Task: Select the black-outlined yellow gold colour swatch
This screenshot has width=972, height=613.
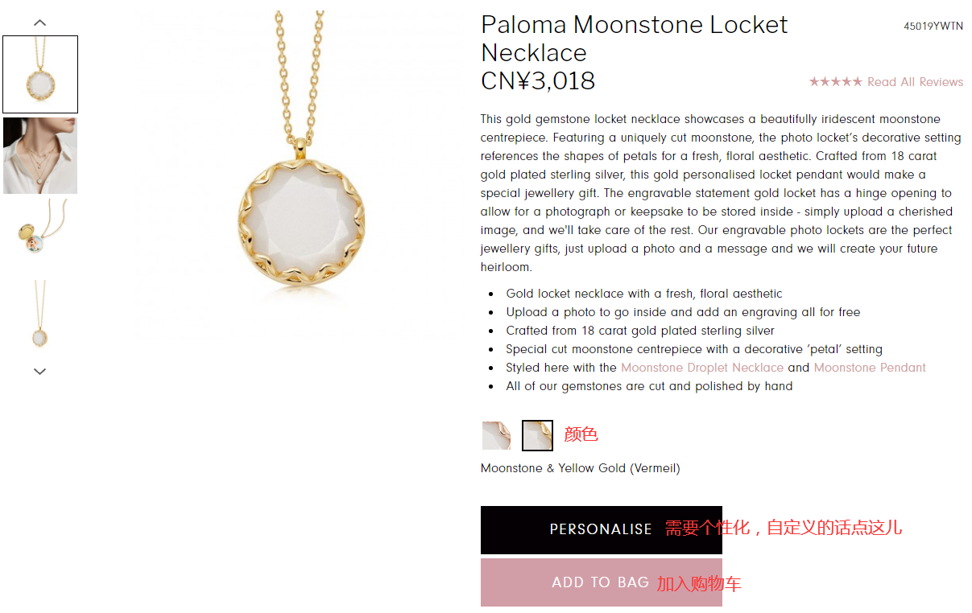Action: (x=537, y=435)
